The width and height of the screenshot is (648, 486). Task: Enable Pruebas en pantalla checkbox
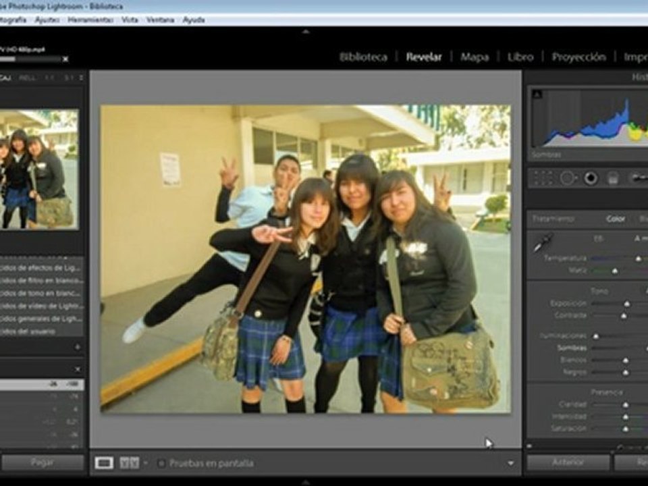point(161,463)
